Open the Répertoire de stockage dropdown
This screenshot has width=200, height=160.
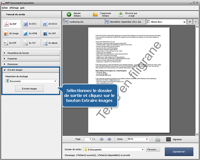55,81
